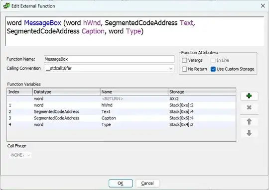The width and height of the screenshot is (269, 190).
Task: Click the Function Name input field
Action: click(109, 59)
